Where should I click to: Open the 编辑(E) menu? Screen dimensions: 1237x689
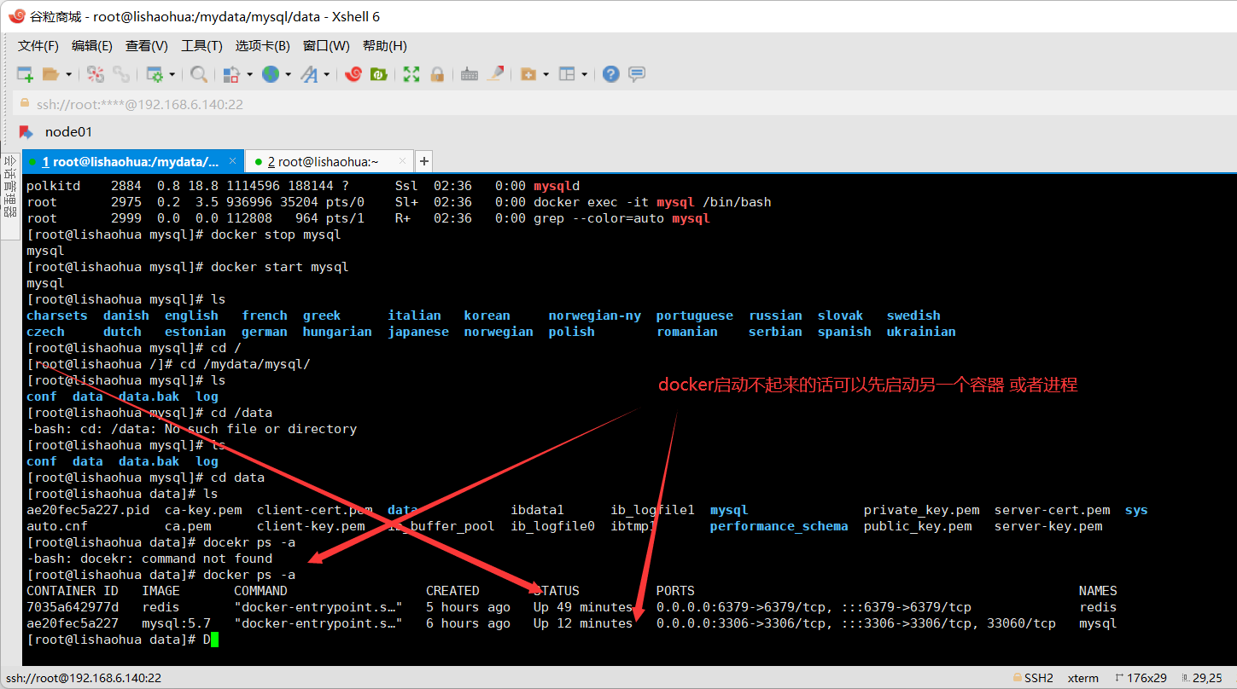pos(91,45)
